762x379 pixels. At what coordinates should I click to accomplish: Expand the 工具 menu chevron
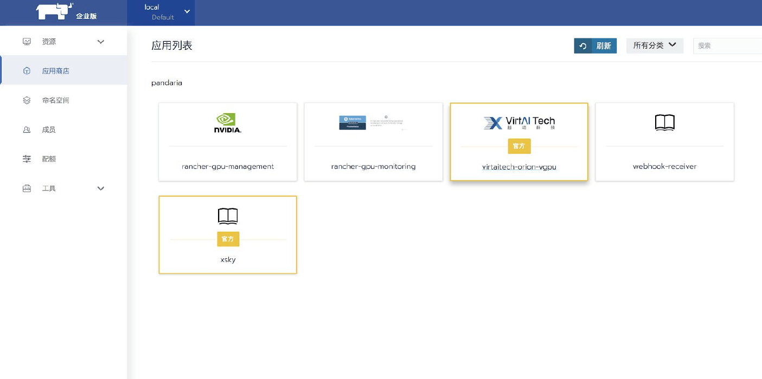coord(100,188)
